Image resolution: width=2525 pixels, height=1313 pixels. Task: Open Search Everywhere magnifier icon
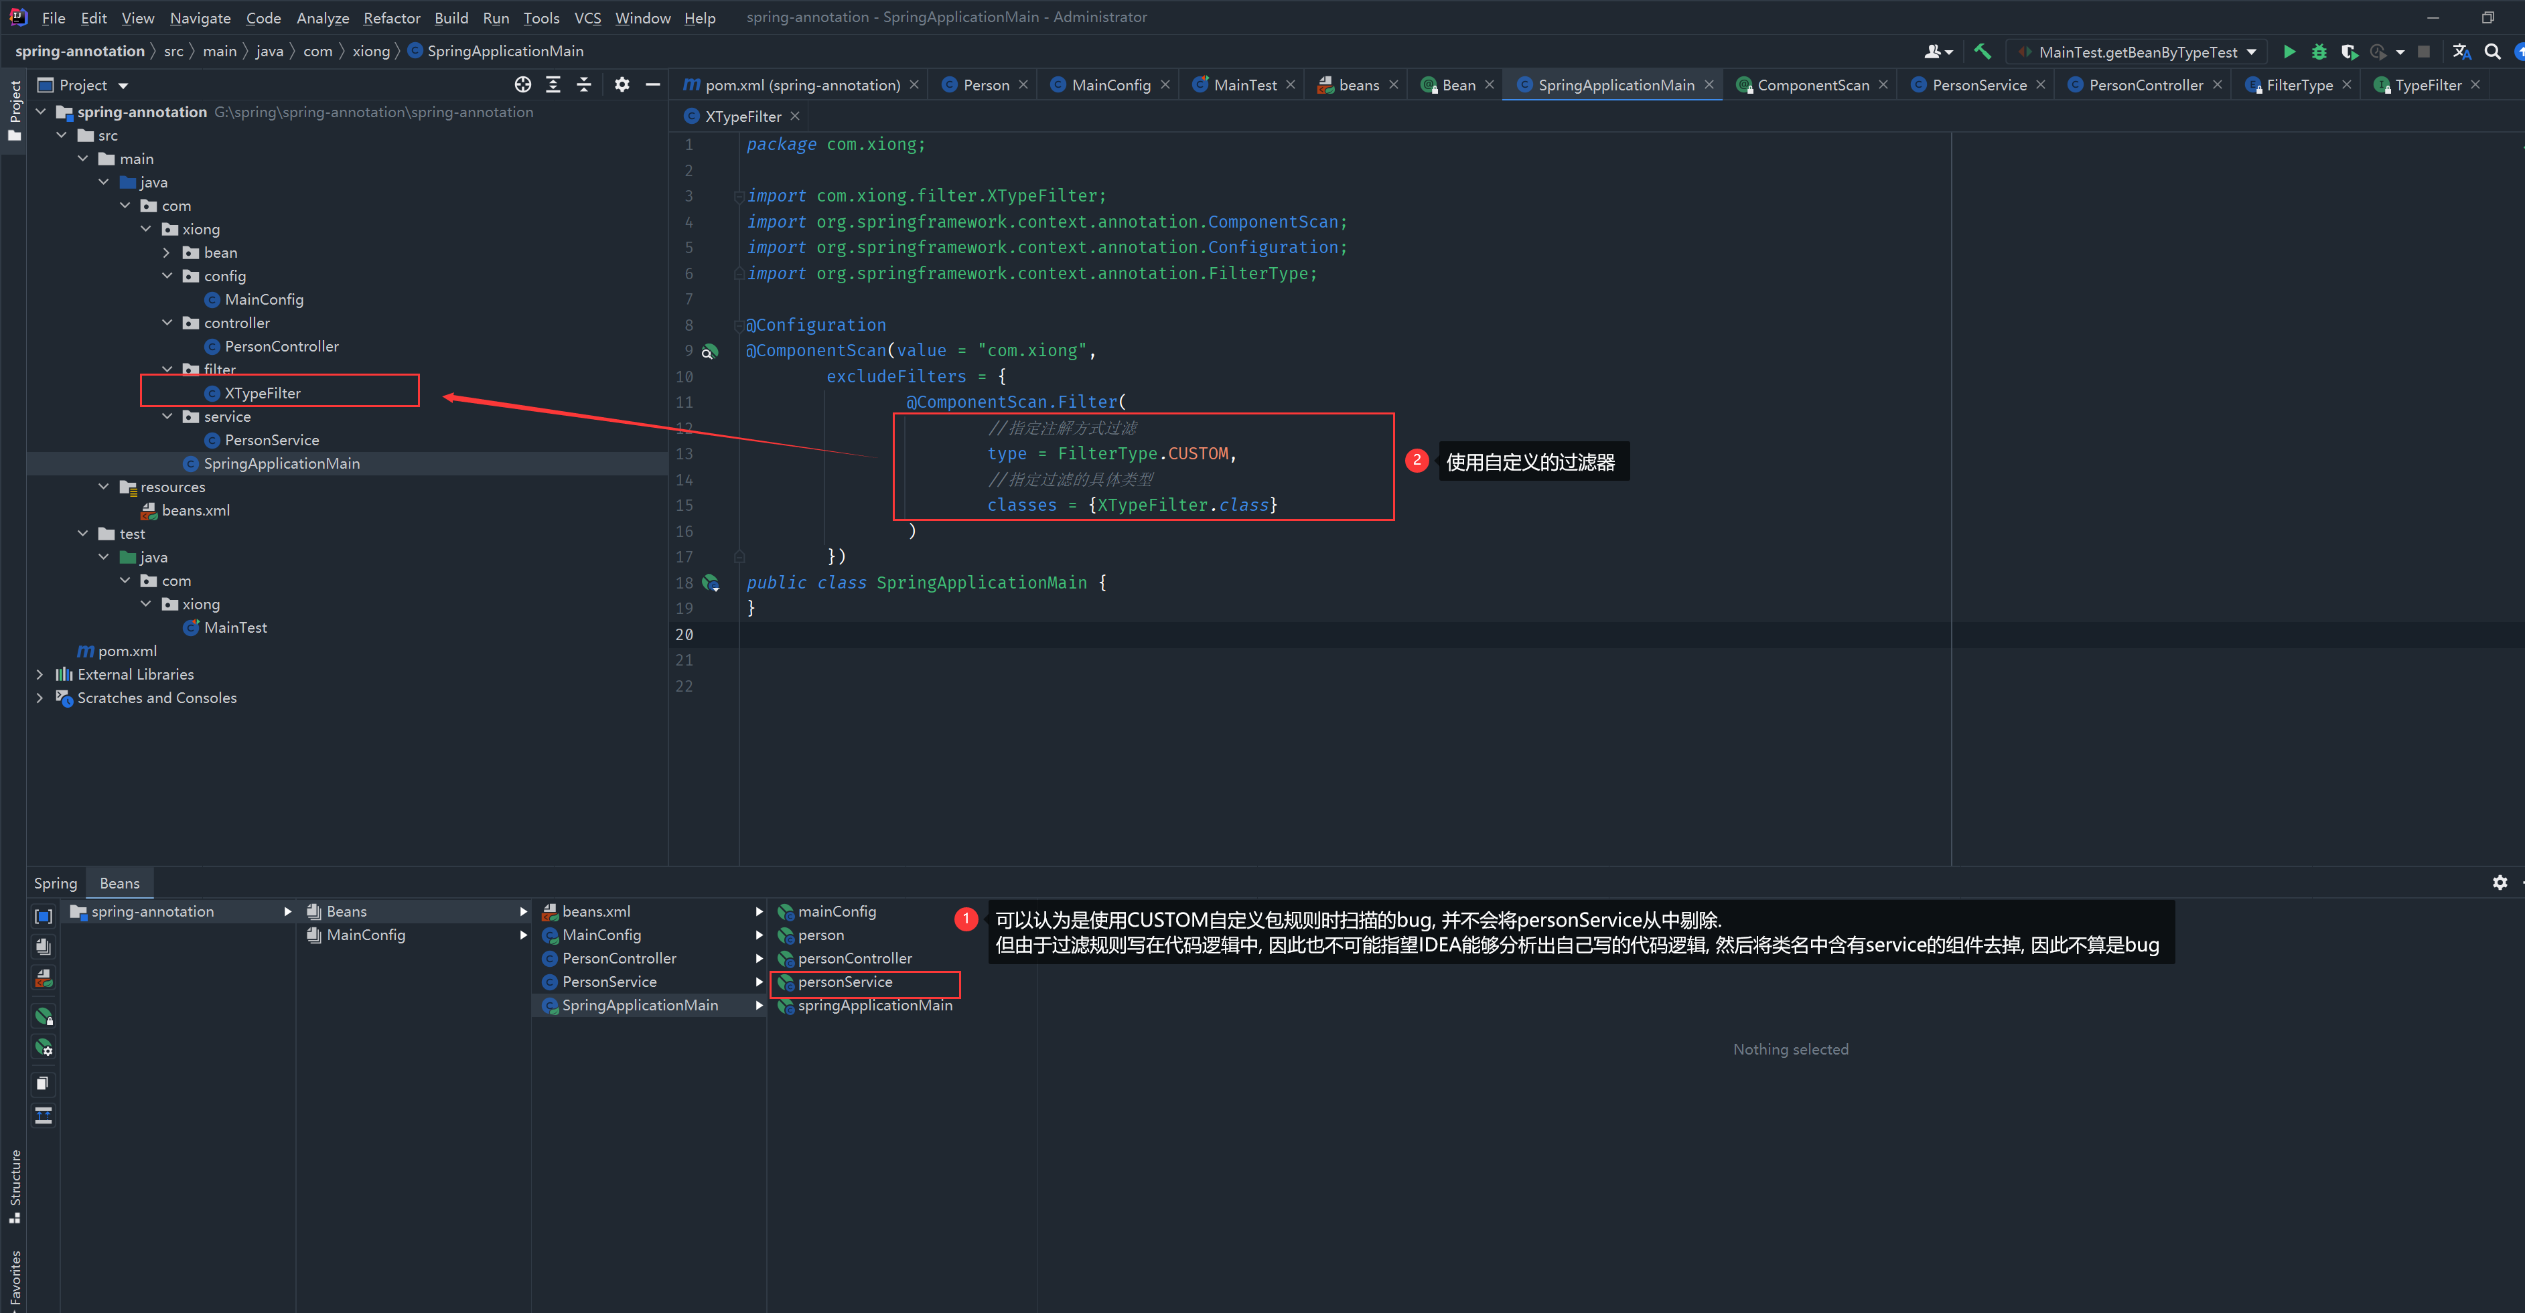click(2493, 51)
